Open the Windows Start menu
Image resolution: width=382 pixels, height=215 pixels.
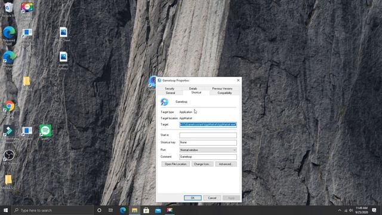(5, 210)
